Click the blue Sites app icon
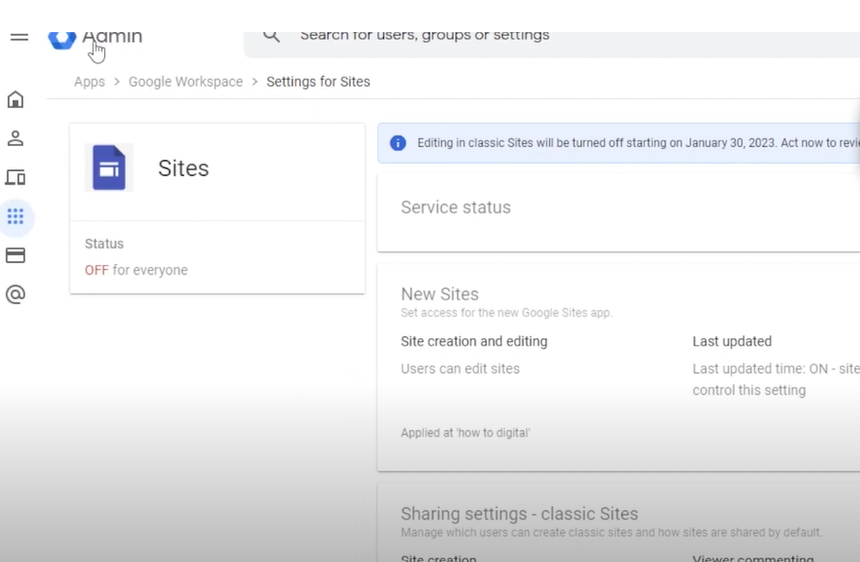860x562 pixels. point(109,168)
